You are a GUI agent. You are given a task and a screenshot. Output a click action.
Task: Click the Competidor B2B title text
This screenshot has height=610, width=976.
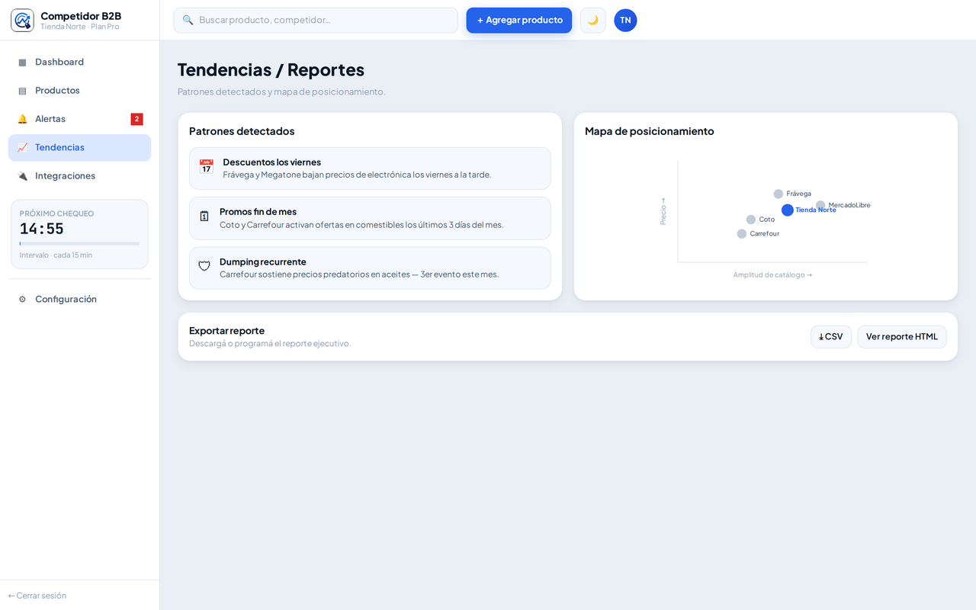(x=81, y=16)
